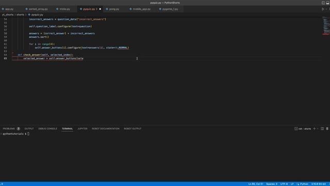
Task: Toggle the bottom panel layout icon
Action: click(x=328, y=3)
